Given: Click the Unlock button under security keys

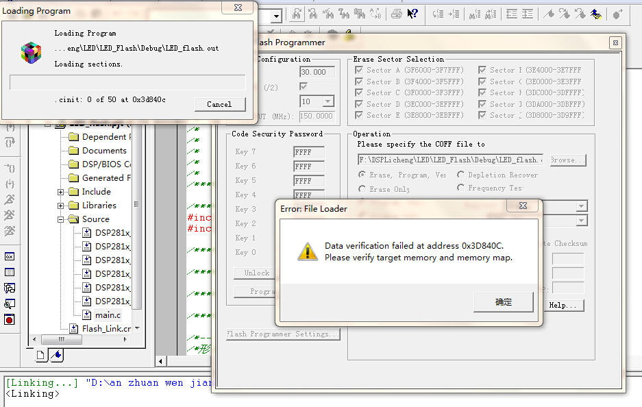Looking at the screenshot, I should [x=255, y=273].
